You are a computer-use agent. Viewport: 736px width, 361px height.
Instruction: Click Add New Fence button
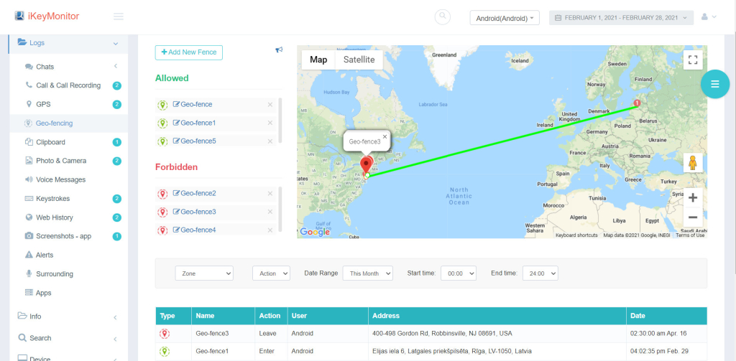(189, 52)
